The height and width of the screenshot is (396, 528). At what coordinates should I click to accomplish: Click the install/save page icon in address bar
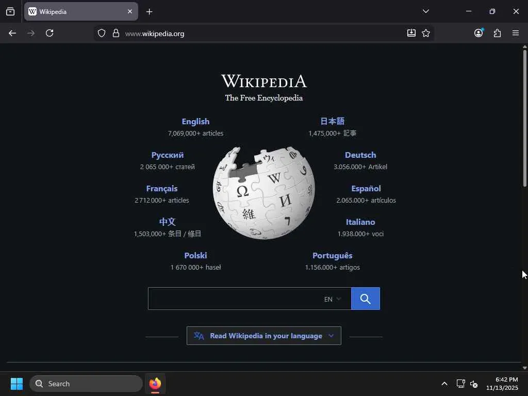click(x=411, y=33)
